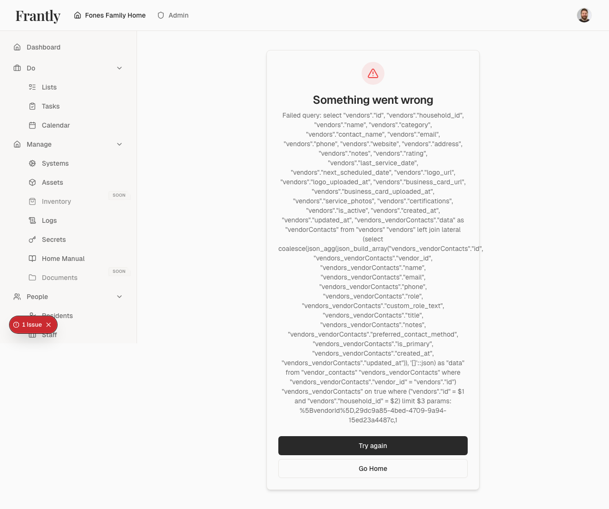609x509 pixels.
Task: Open Calendar via its calendar icon
Action: 32,125
